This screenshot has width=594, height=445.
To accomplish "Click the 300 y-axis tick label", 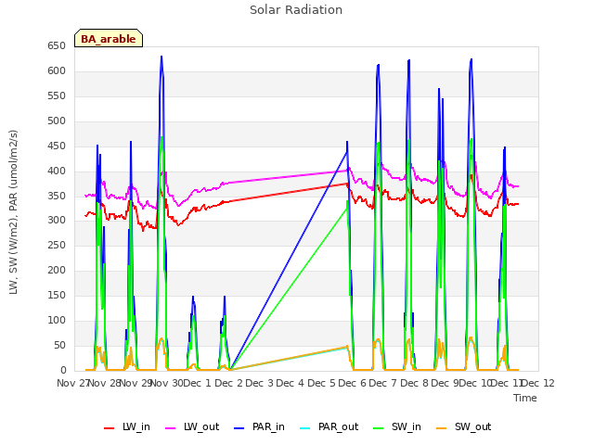I will click(x=57, y=221).
